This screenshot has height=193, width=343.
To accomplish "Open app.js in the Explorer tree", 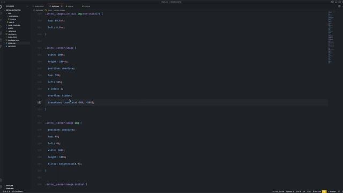I will point(12,23).
